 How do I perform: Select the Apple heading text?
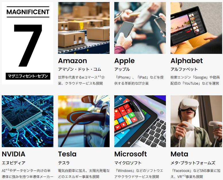125,61
